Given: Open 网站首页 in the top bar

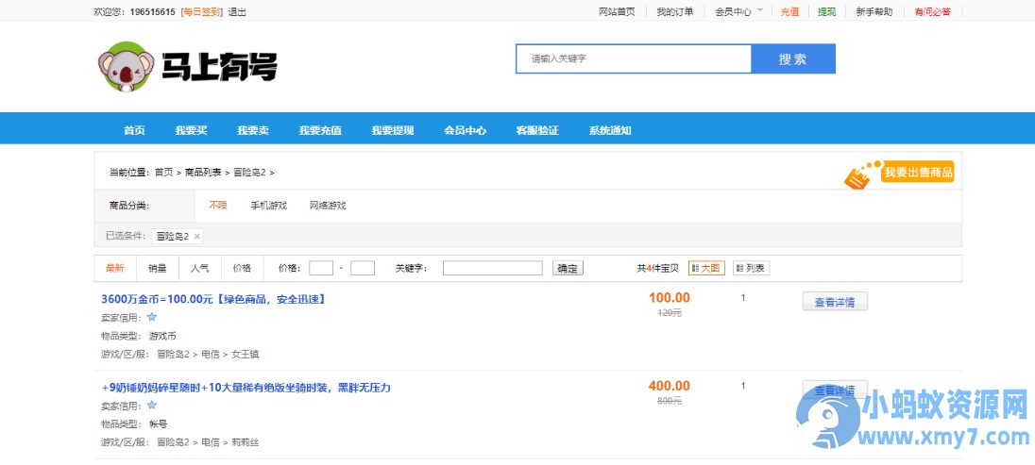Looking at the screenshot, I should pos(617,12).
